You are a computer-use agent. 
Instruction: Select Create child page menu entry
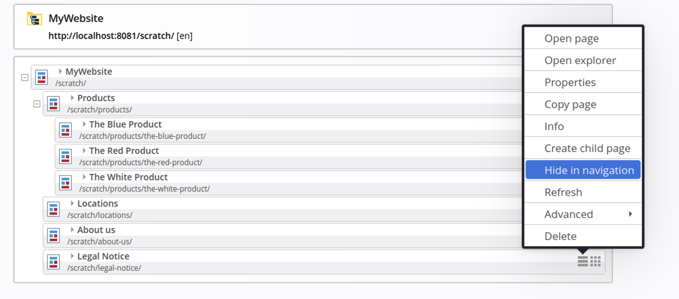coord(587,148)
